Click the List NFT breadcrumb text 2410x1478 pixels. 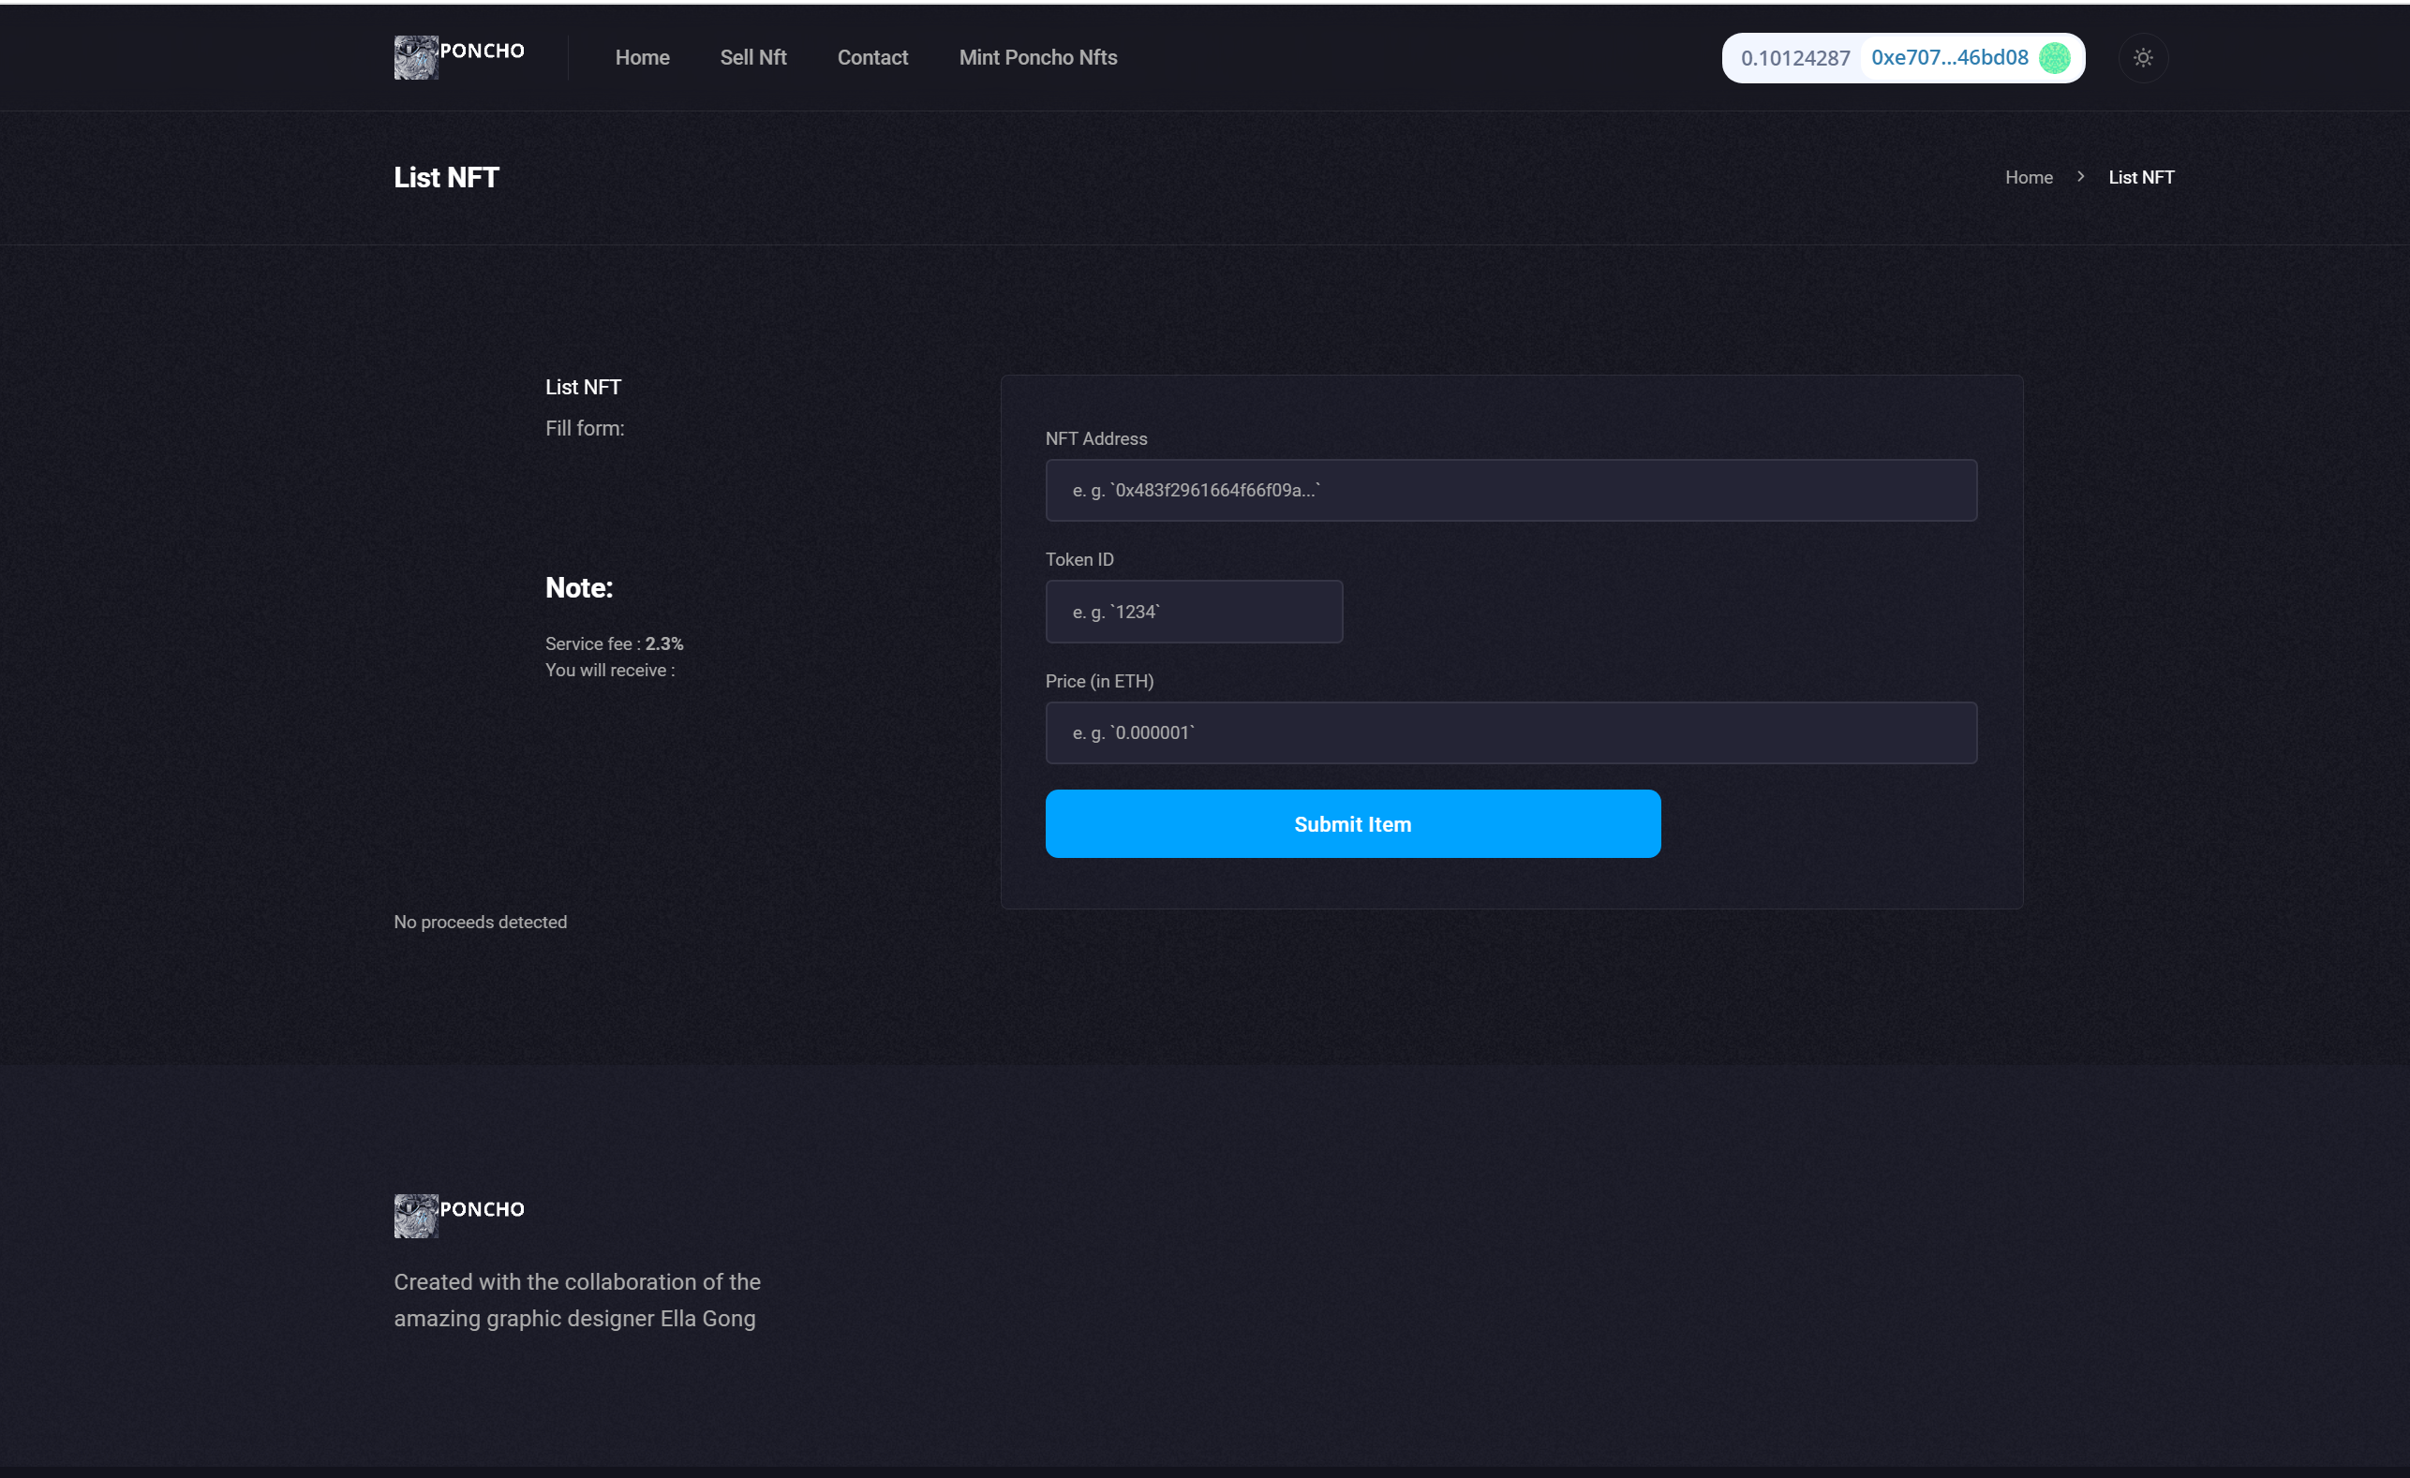pos(2141,177)
